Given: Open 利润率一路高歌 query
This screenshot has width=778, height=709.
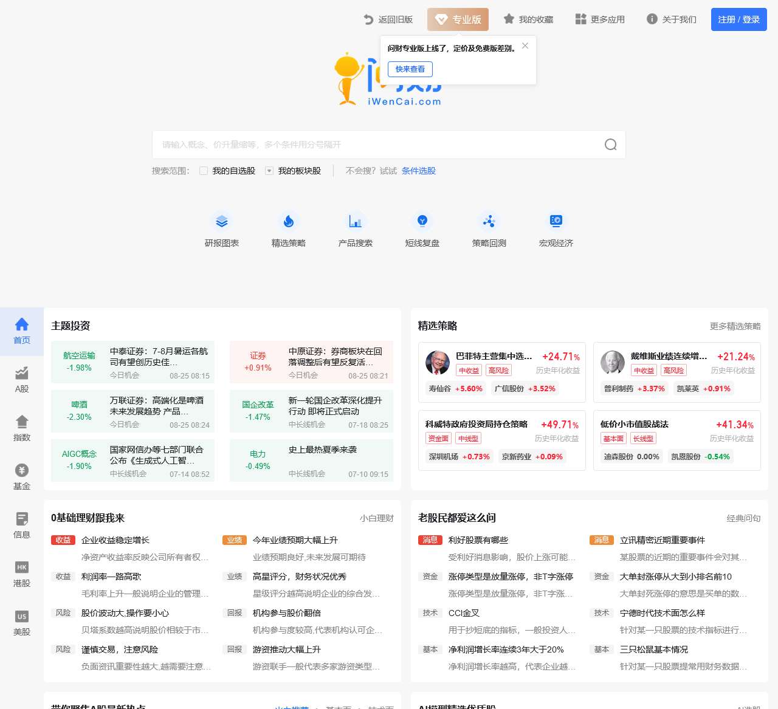Looking at the screenshot, I should click(x=111, y=577).
